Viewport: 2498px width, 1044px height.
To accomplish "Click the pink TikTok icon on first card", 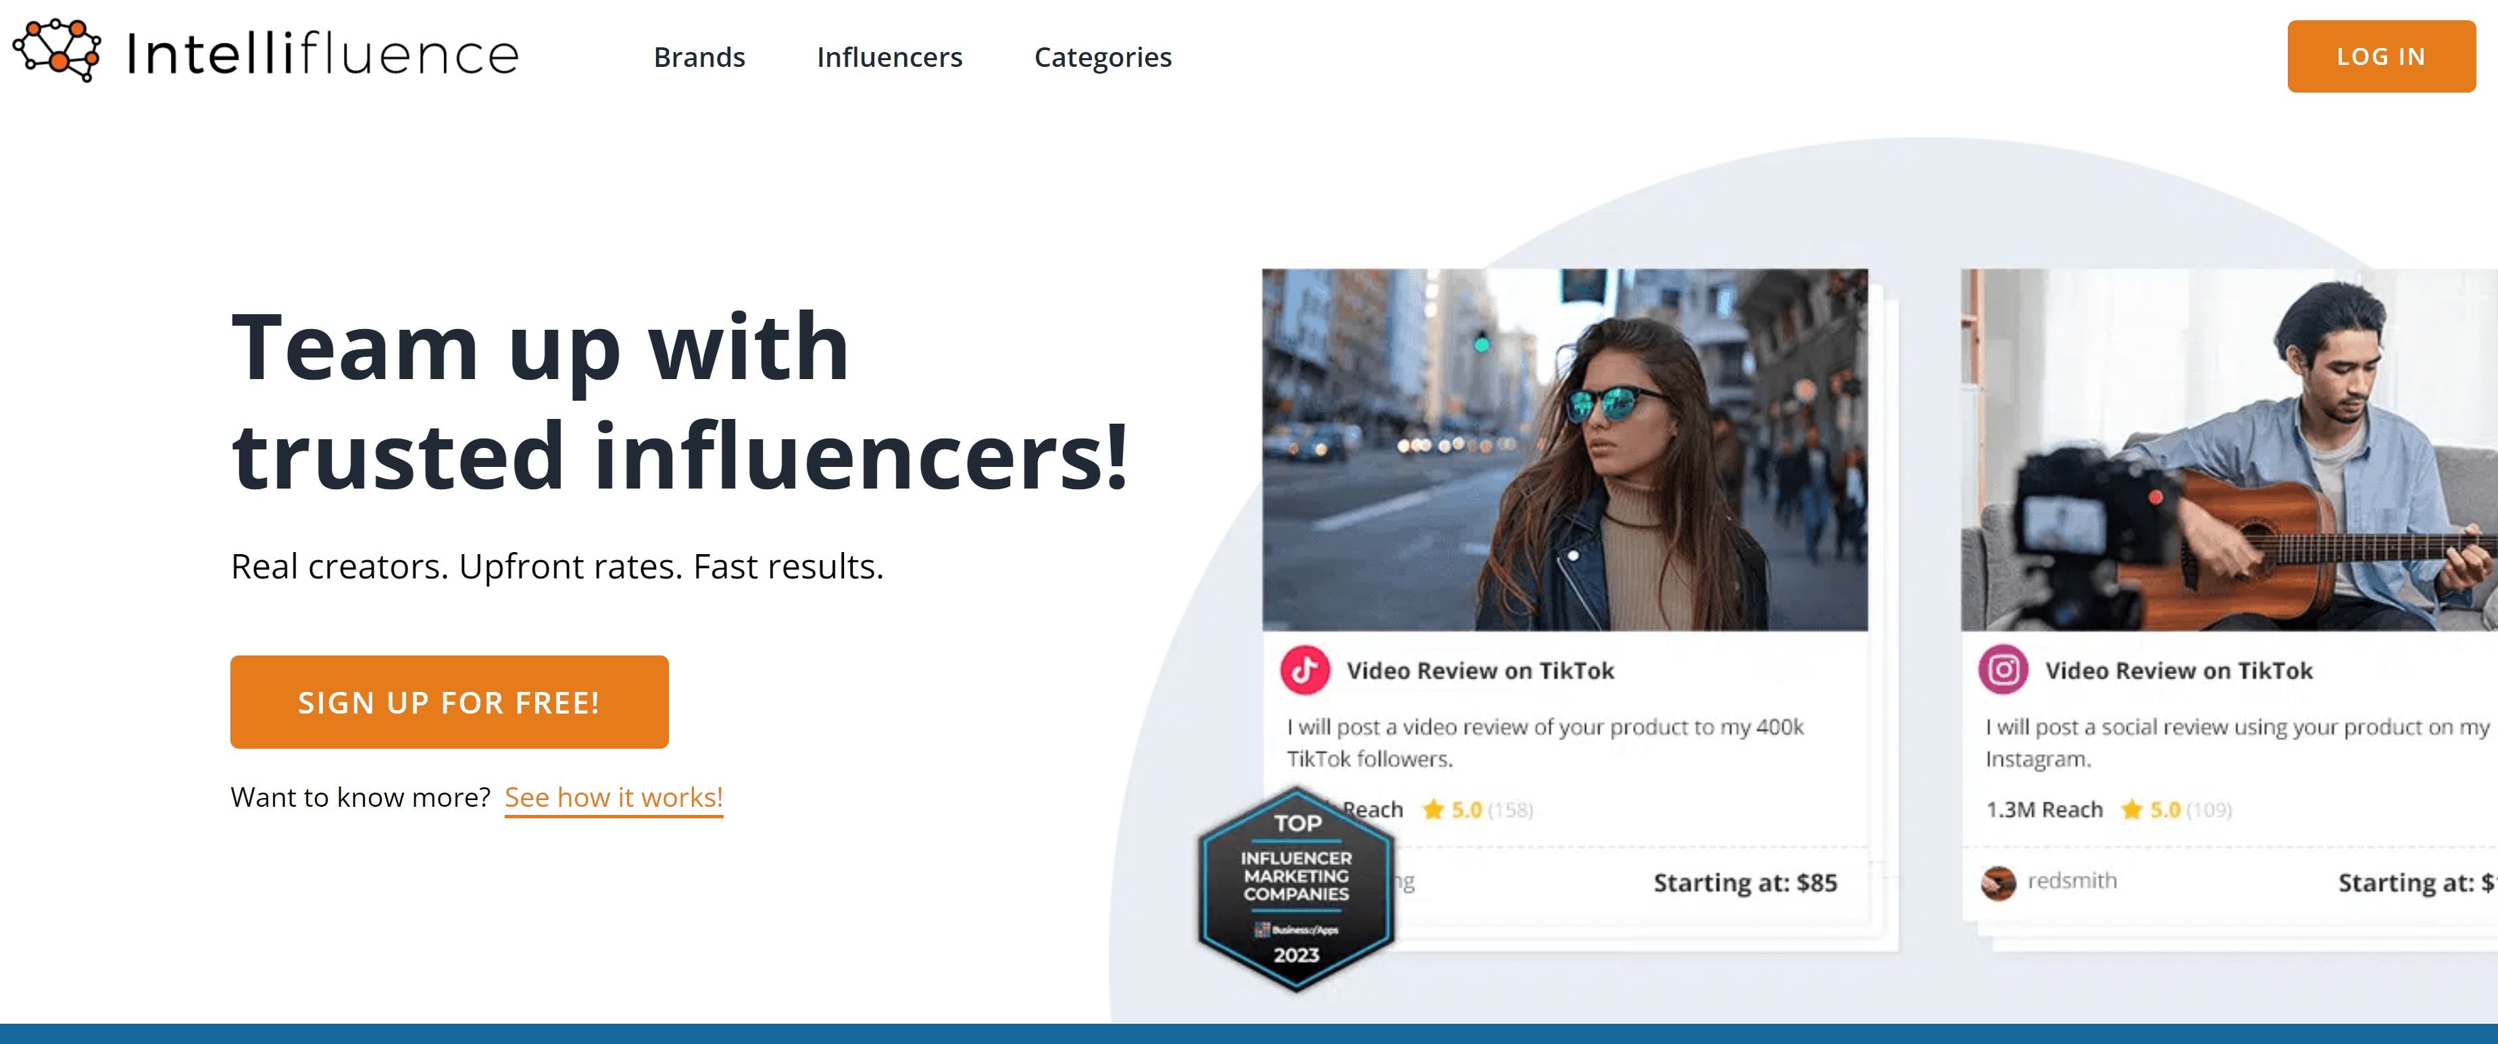I will (1304, 670).
